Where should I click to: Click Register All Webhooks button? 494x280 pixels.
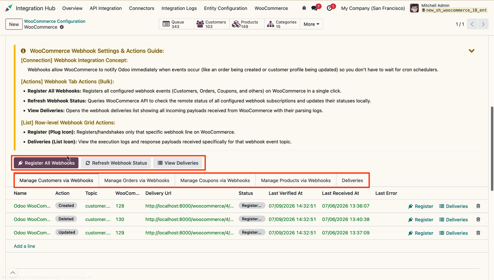click(x=46, y=163)
